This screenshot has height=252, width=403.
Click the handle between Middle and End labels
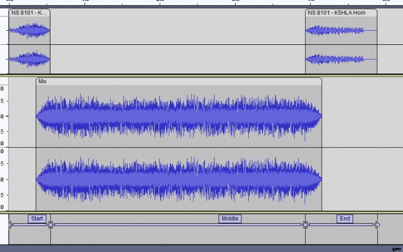click(305, 225)
